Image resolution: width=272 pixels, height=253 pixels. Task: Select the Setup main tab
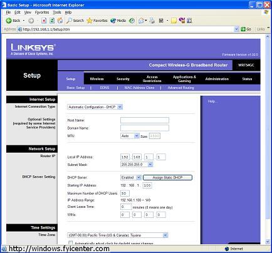(71, 79)
